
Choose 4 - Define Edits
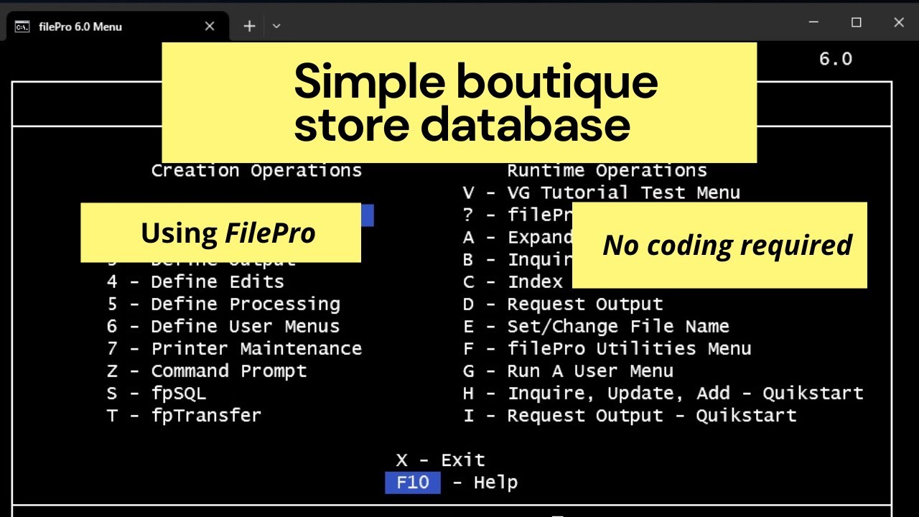click(x=195, y=281)
